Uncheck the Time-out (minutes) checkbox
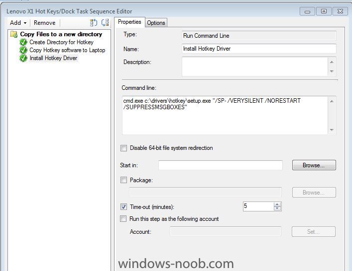Screen dimensions: 352x271 pyautogui.click(x=123, y=207)
